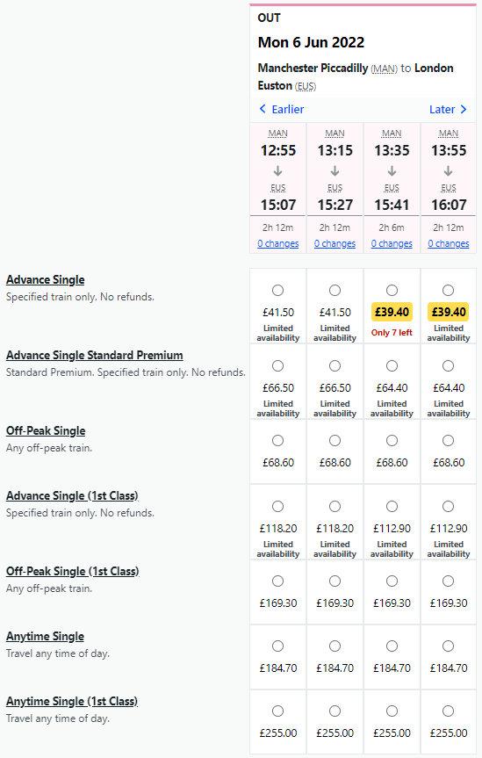
Task: Select £39.40 Advance Single for 13:35 train
Action: click(392, 290)
